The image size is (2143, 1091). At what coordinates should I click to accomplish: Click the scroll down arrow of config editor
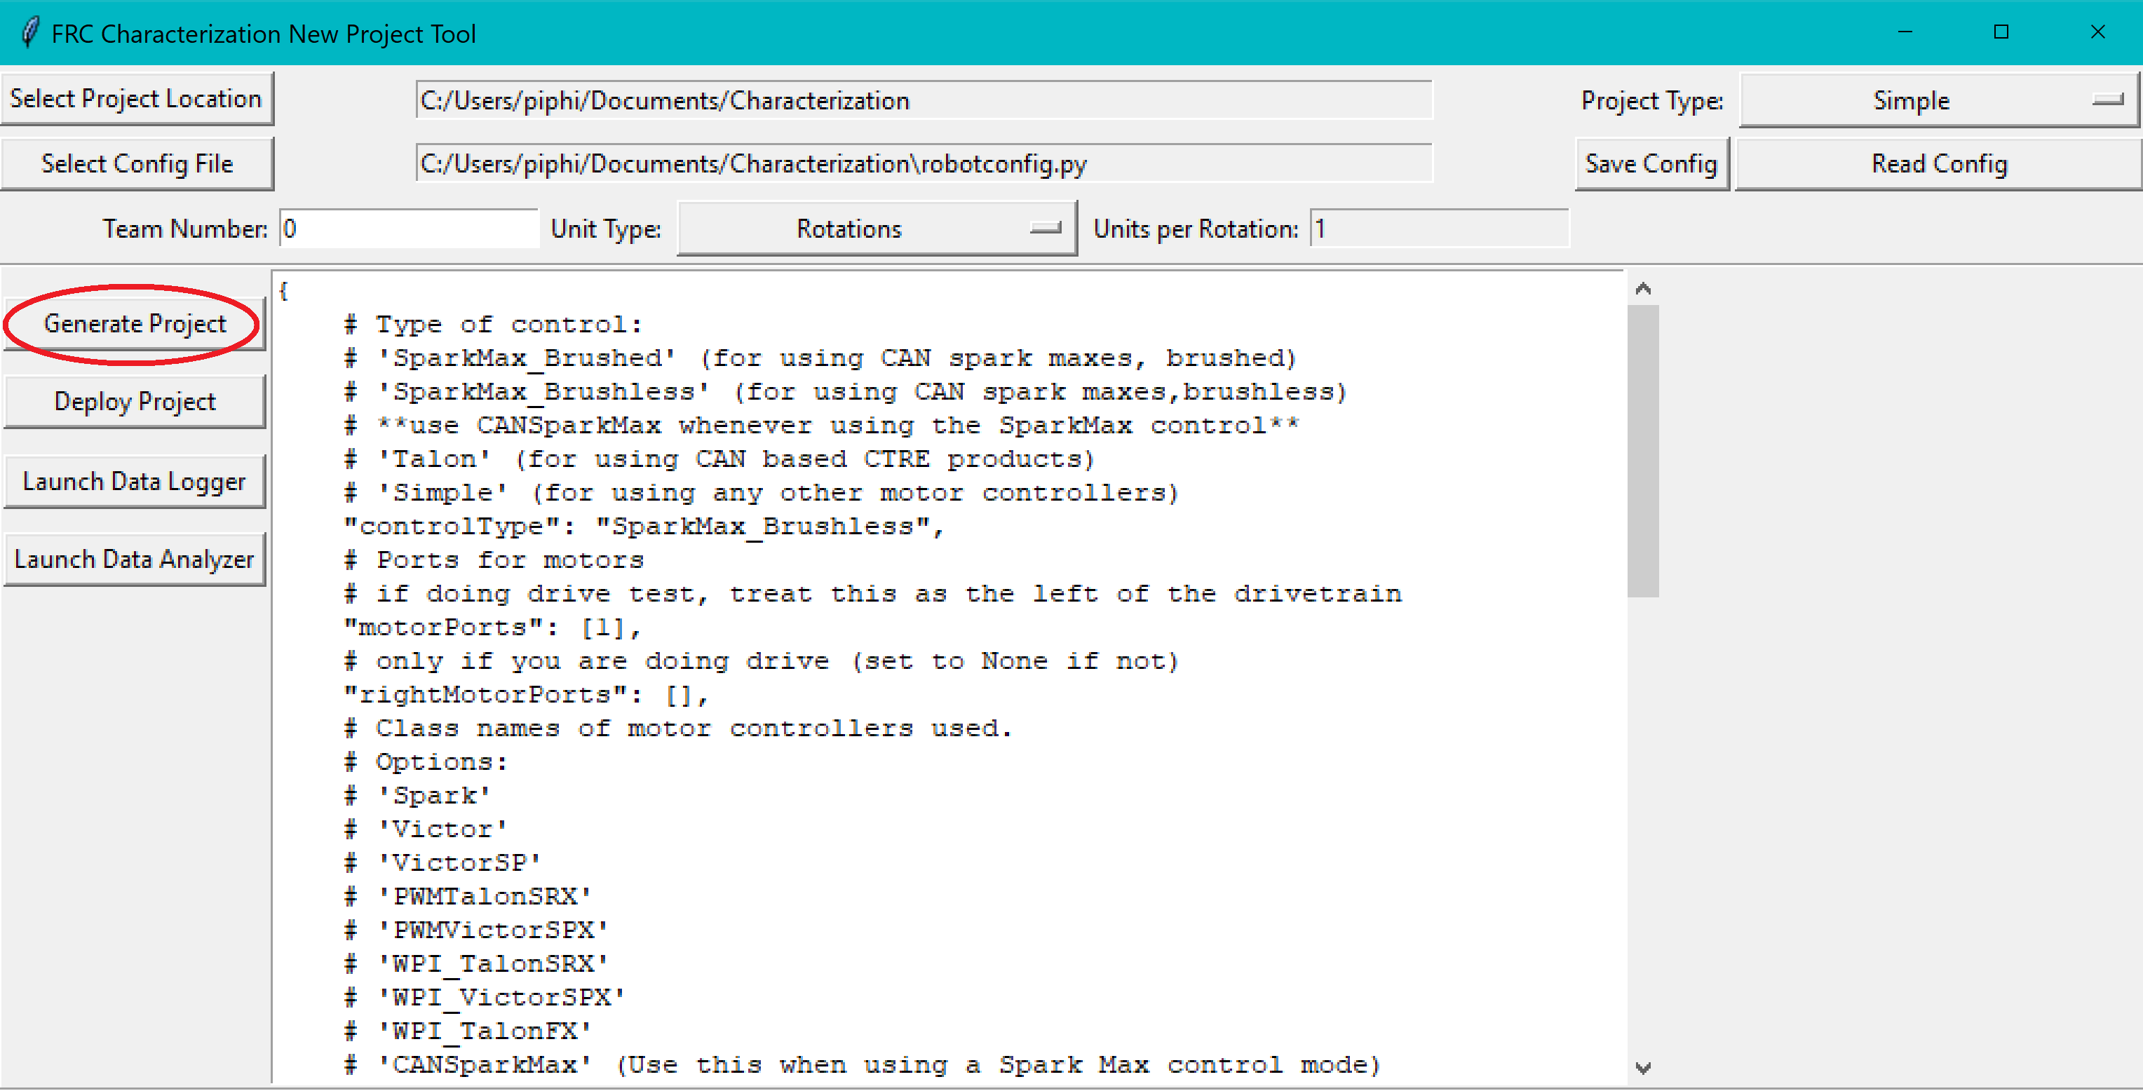pos(1643,1068)
